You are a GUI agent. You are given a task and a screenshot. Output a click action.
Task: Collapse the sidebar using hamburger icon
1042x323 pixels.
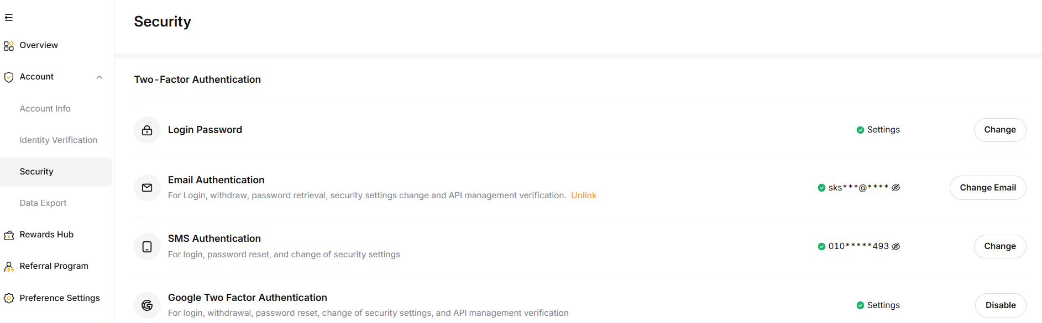tap(9, 18)
